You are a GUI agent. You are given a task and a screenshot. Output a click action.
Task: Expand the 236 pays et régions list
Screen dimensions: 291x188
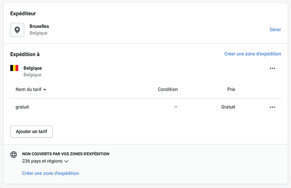pos(42,161)
